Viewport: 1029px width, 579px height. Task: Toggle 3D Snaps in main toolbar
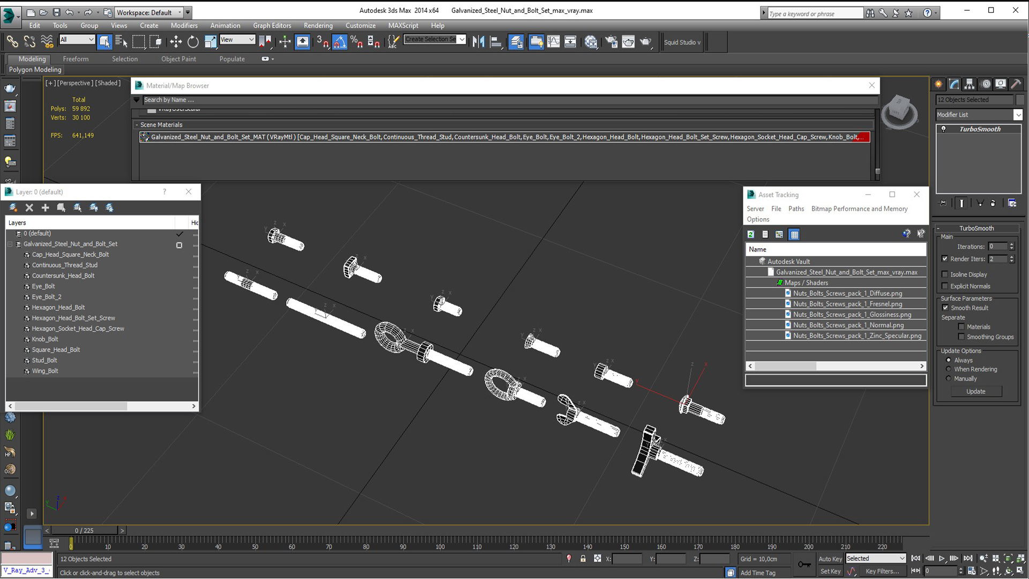point(322,41)
